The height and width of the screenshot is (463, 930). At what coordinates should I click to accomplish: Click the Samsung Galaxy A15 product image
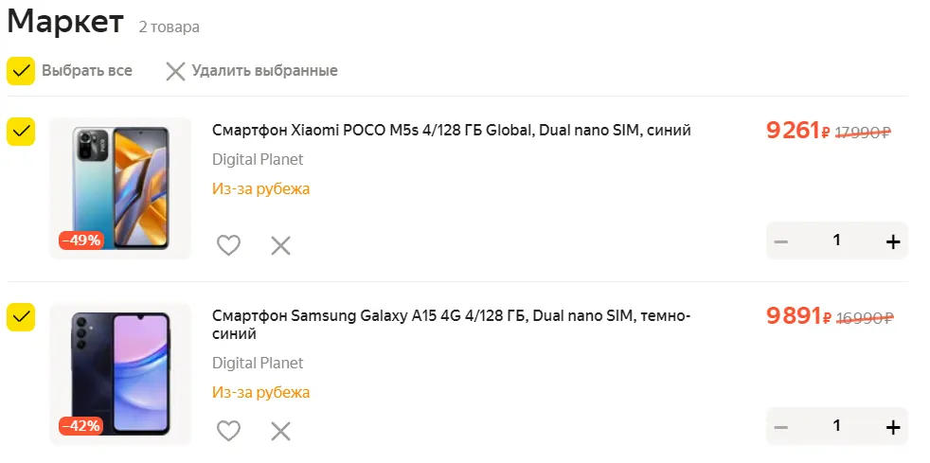[x=120, y=374]
